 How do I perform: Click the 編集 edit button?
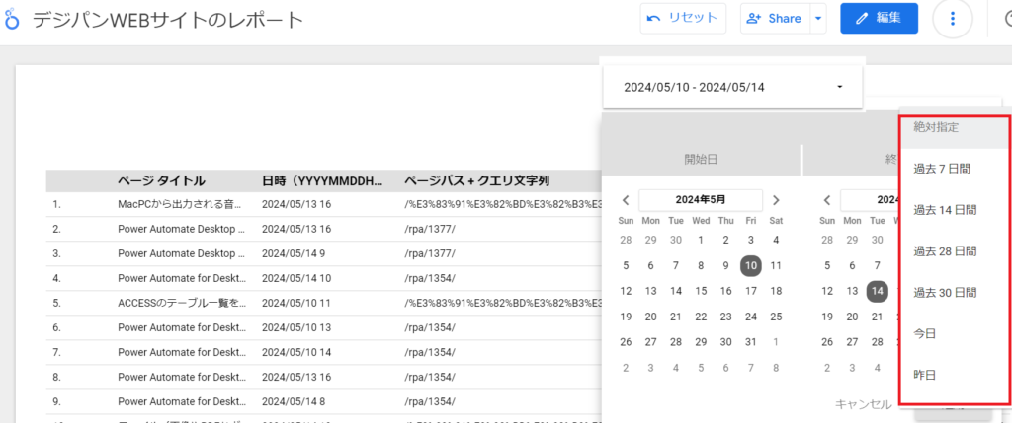(879, 18)
